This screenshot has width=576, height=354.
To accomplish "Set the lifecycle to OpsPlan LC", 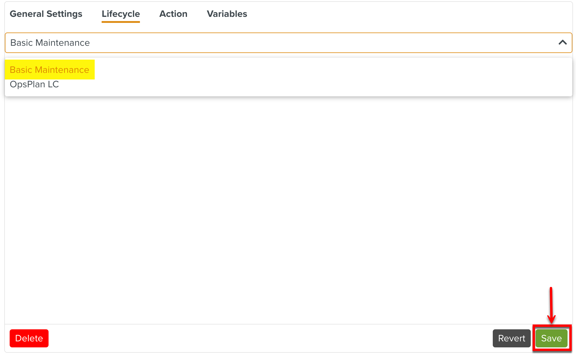I will coord(34,84).
